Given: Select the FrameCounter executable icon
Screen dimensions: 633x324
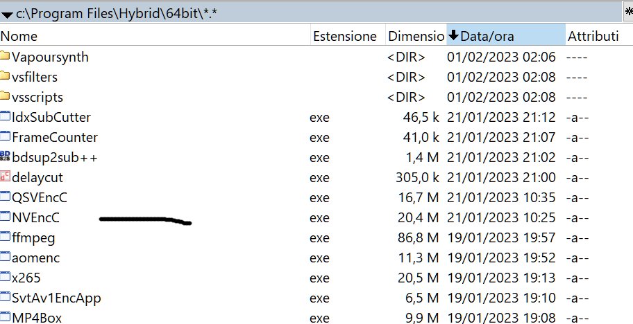Looking at the screenshot, I should [x=5, y=137].
